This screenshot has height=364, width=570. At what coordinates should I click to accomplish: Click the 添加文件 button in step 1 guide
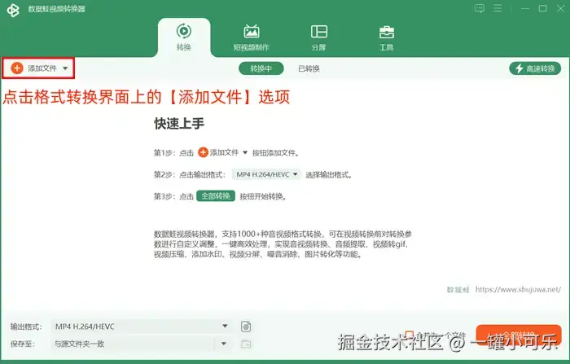[218, 152]
